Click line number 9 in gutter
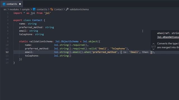The height and width of the screenshot is (100, 179). tap(8, 41)
